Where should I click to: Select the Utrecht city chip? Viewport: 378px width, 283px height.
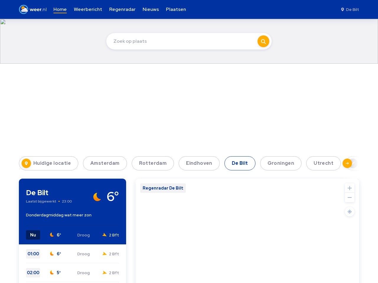coord(323,163)
